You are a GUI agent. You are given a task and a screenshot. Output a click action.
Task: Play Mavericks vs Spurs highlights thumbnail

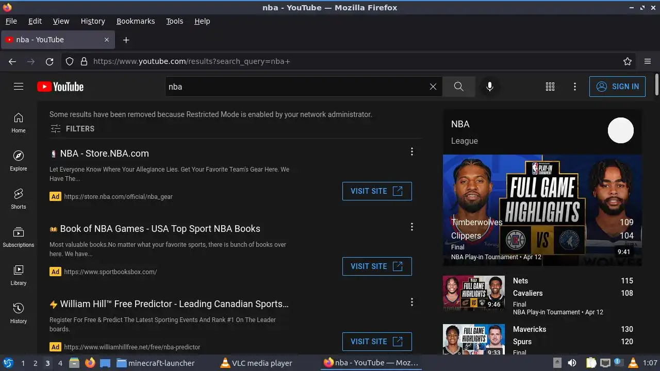(x=474, y=339)
